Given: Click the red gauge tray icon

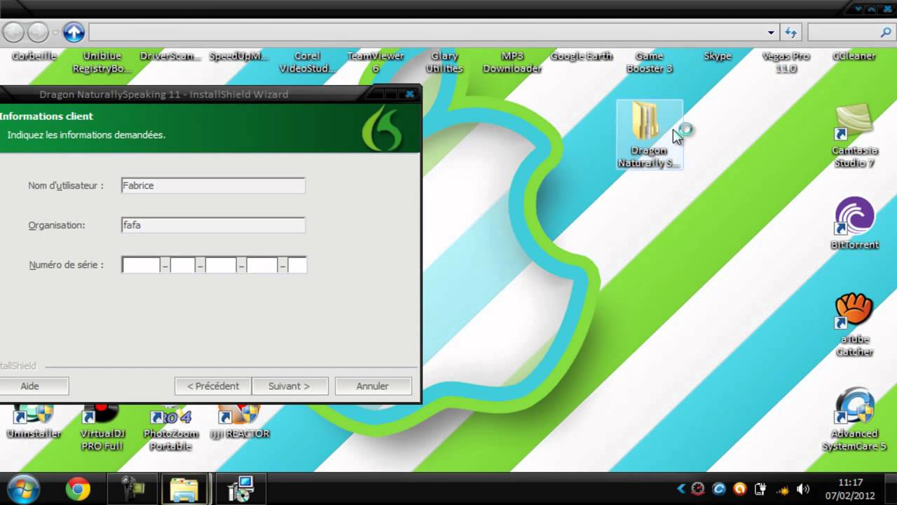Looking at the screenshot, I should pyautogui.click(x=698, y=489).
